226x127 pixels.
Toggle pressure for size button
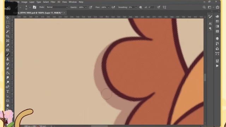point(159,7)
